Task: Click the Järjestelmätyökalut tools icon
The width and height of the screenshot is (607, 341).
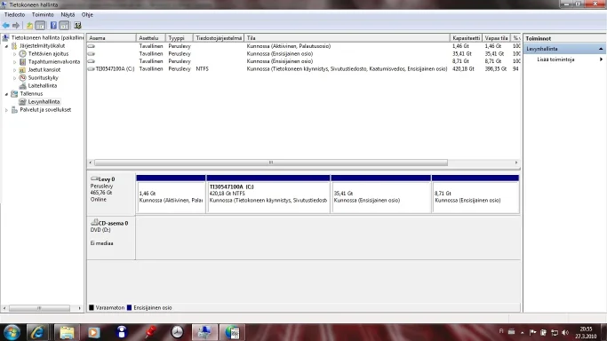Action: point(14,45)
